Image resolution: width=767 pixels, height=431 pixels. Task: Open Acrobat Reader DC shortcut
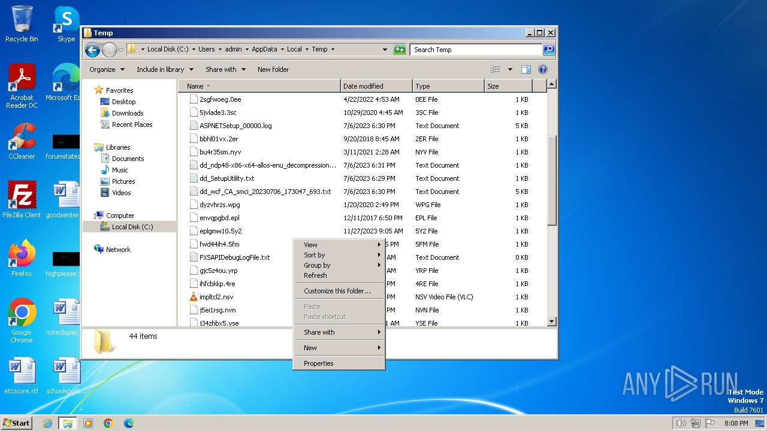(22, 87)
